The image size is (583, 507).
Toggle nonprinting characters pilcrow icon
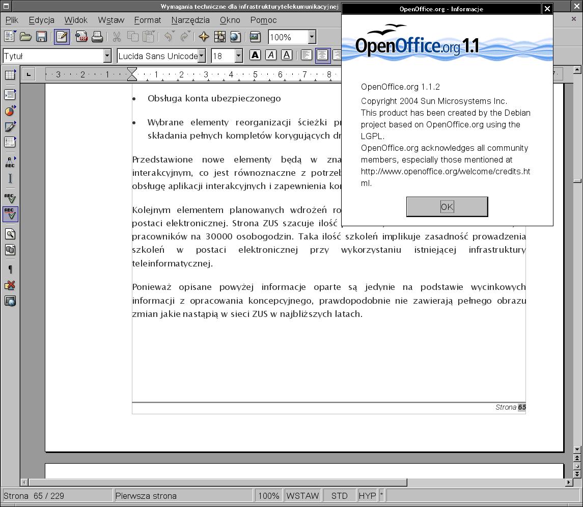(10, 270)
